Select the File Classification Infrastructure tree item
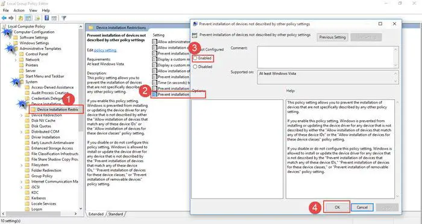Viewport: 422px width, 224px height. pos(55,154)
